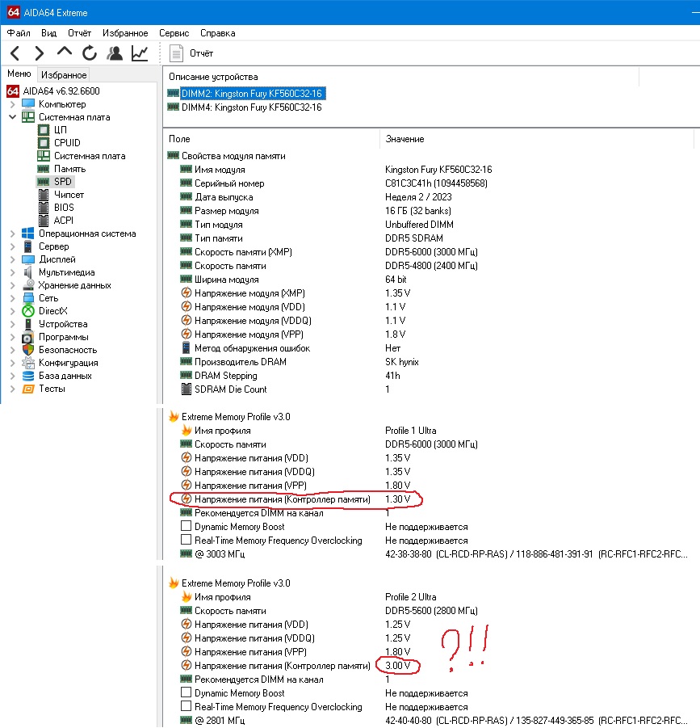
Task: Click the DirectX Xbox logo icon
Action: point(28,311)
